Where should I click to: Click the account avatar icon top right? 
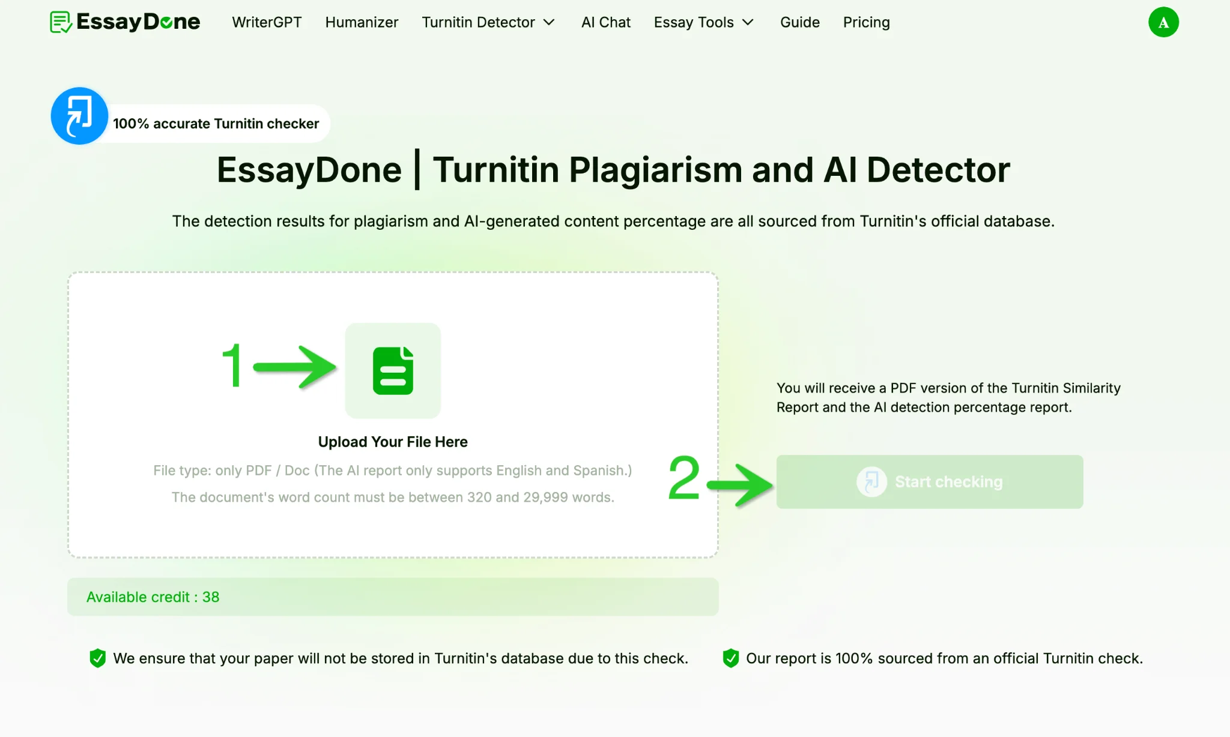click(x=1164, y=22)
